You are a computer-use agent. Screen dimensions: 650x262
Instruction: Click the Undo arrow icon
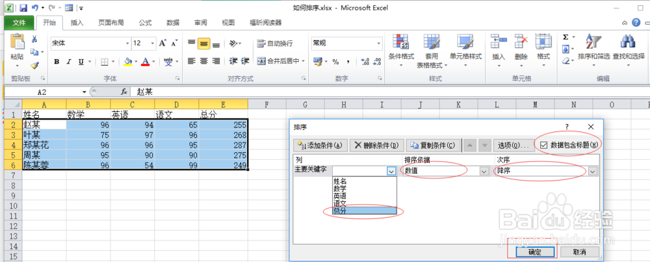pyautogui.click(x=35, y=8)
